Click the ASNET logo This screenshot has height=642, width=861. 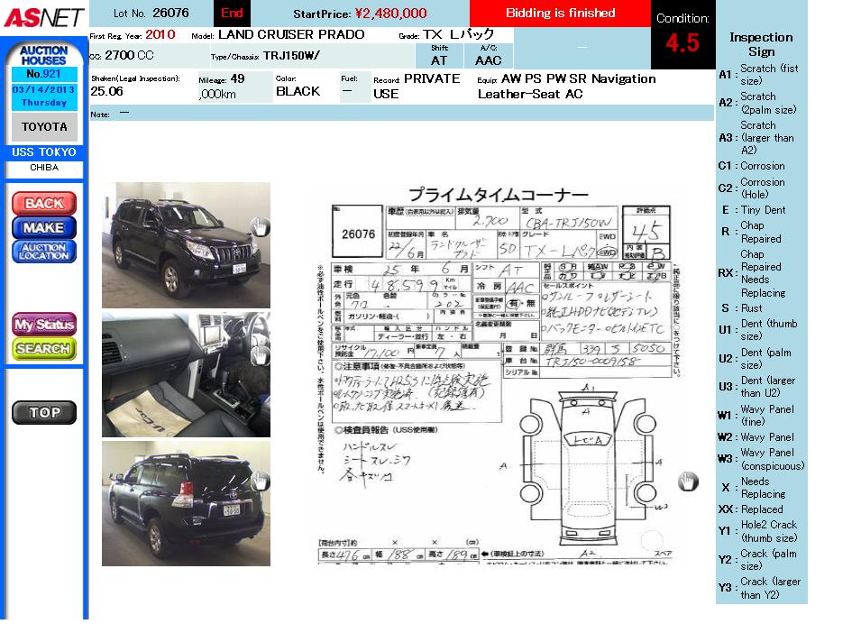pyautogui.click(x=43, y=17)
